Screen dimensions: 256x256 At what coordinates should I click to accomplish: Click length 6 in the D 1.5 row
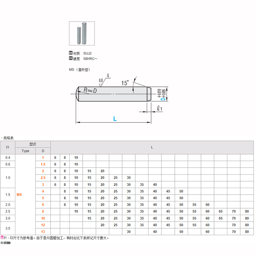click(x=55, y=164)
